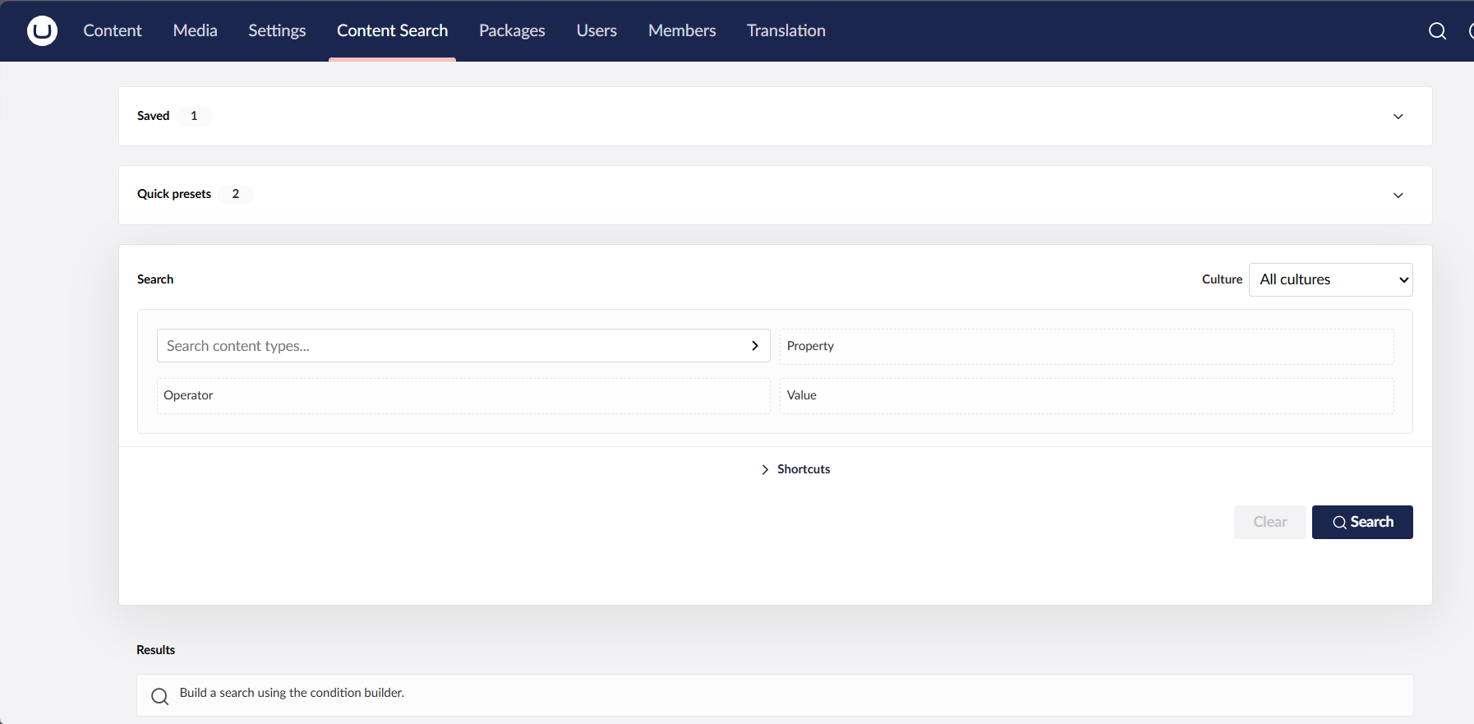Image resolution: width=1474 pixels, height=724 pixels.
Task: Expand the Quick presets panel chevron
Action: tap(1398, 196)
